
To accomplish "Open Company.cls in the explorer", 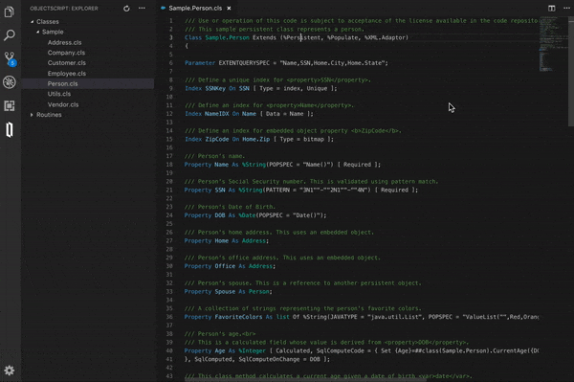I will click(x=66, y=53).
